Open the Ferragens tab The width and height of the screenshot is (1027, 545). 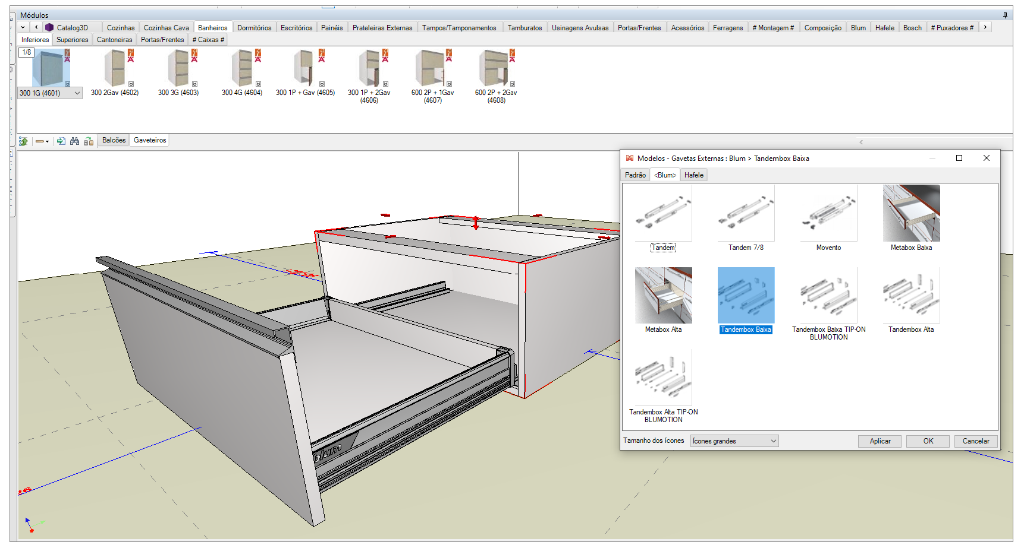(x=728, y=28)
